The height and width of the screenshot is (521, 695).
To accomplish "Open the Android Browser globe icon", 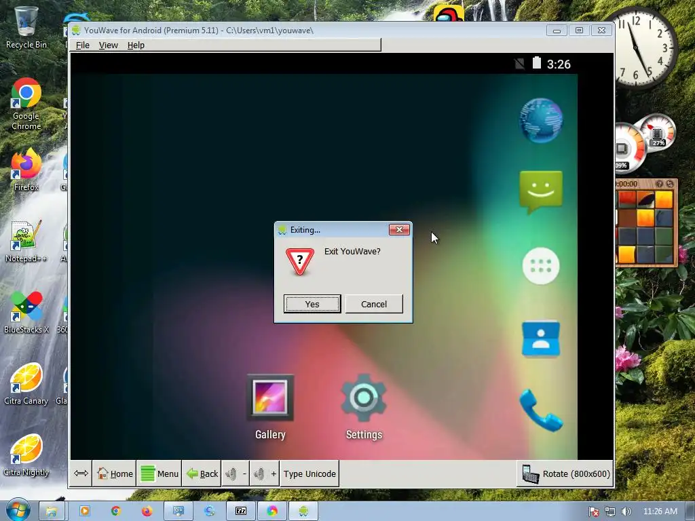I will click(541, 120).
